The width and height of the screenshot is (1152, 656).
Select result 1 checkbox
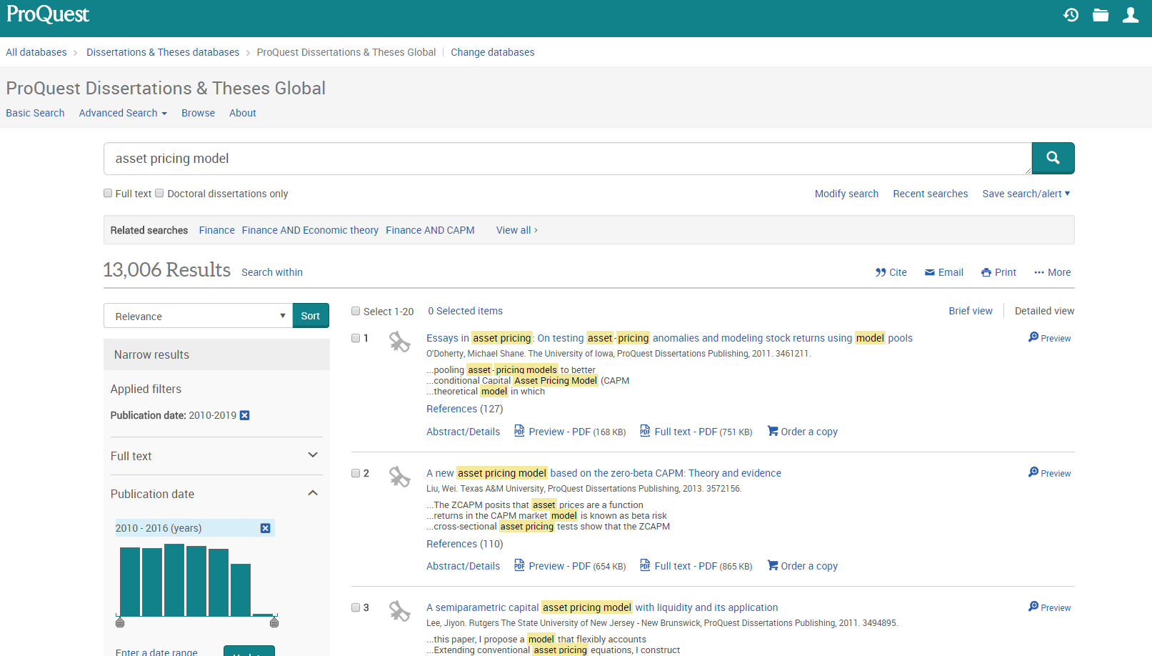coord(356,338)
